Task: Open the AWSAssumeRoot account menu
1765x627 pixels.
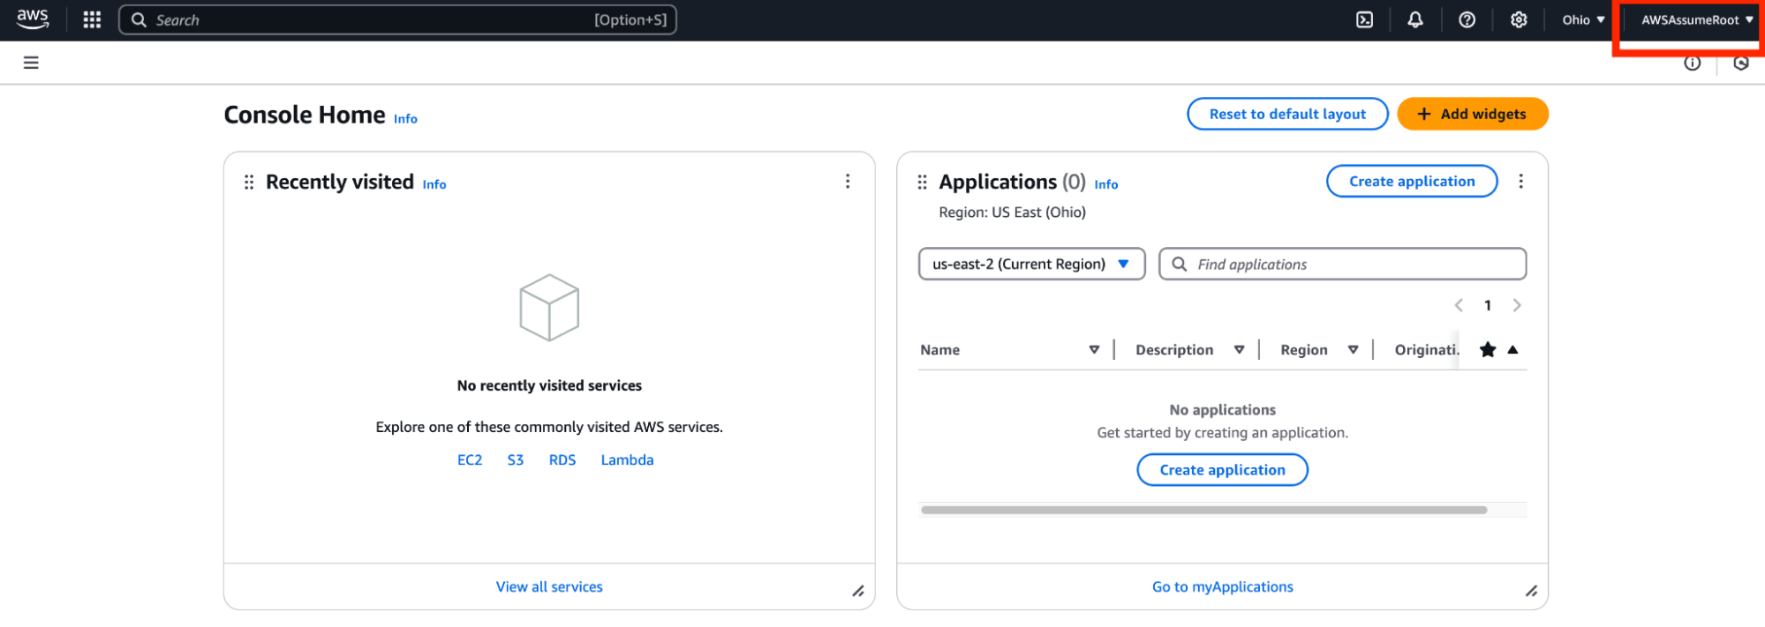Action: coord(1696,19)
